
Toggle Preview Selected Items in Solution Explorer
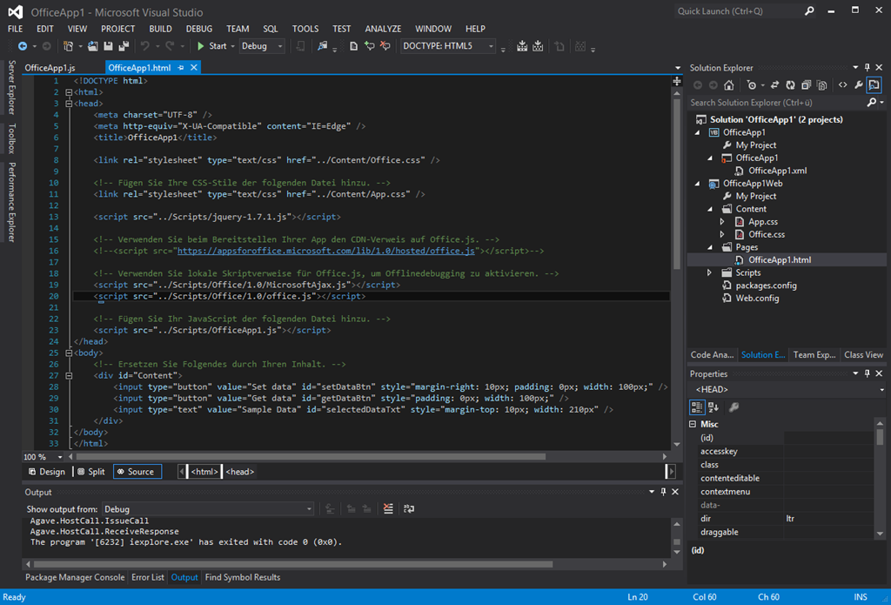874,85
